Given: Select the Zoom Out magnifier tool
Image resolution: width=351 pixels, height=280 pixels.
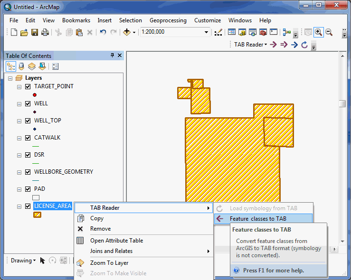Looking at the screenshot, I should tap(329, 32).
